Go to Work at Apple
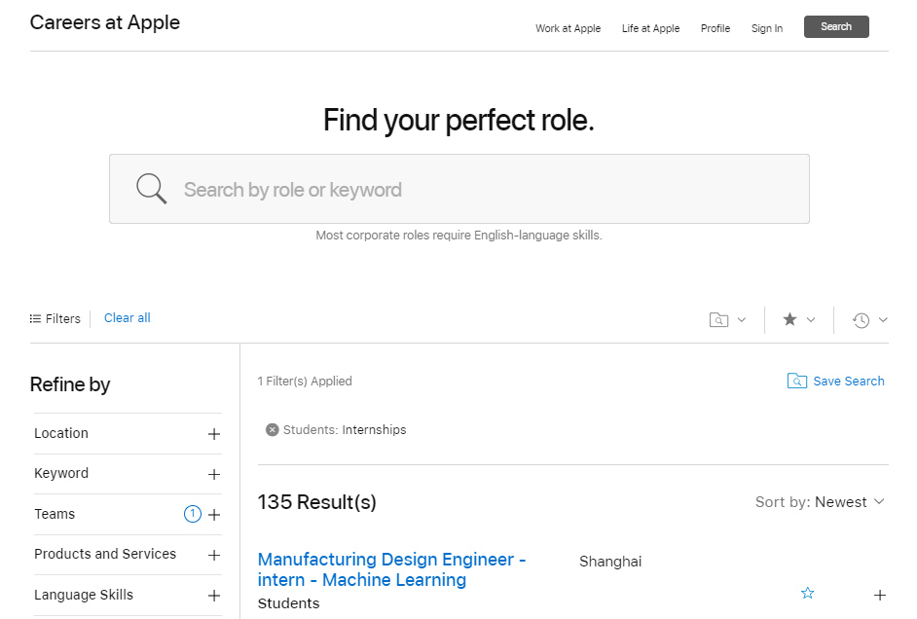This screenshot has width=917, height=619. coord(568,28)
